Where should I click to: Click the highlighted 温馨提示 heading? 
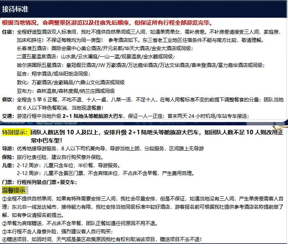[14, 190]
